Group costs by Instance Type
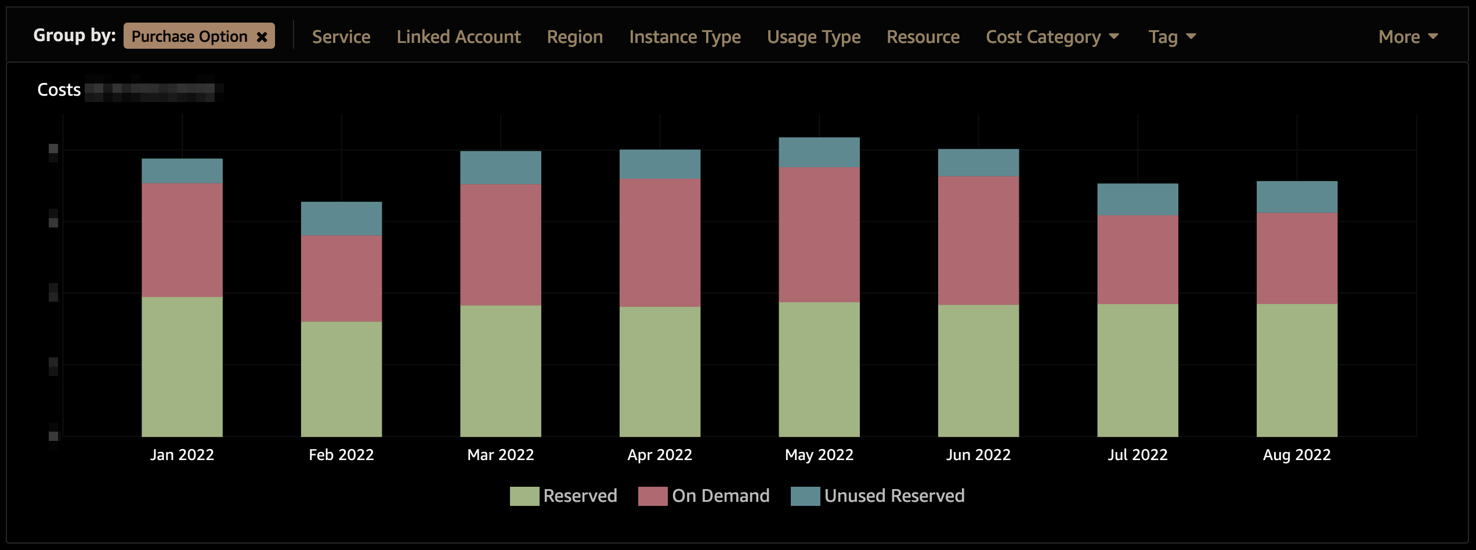The image size is (1476, 550). [685, 36]
